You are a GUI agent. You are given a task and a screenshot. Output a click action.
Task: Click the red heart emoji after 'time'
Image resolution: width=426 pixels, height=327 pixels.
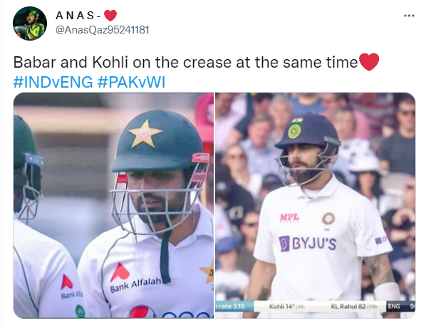[x=369, y=62]
